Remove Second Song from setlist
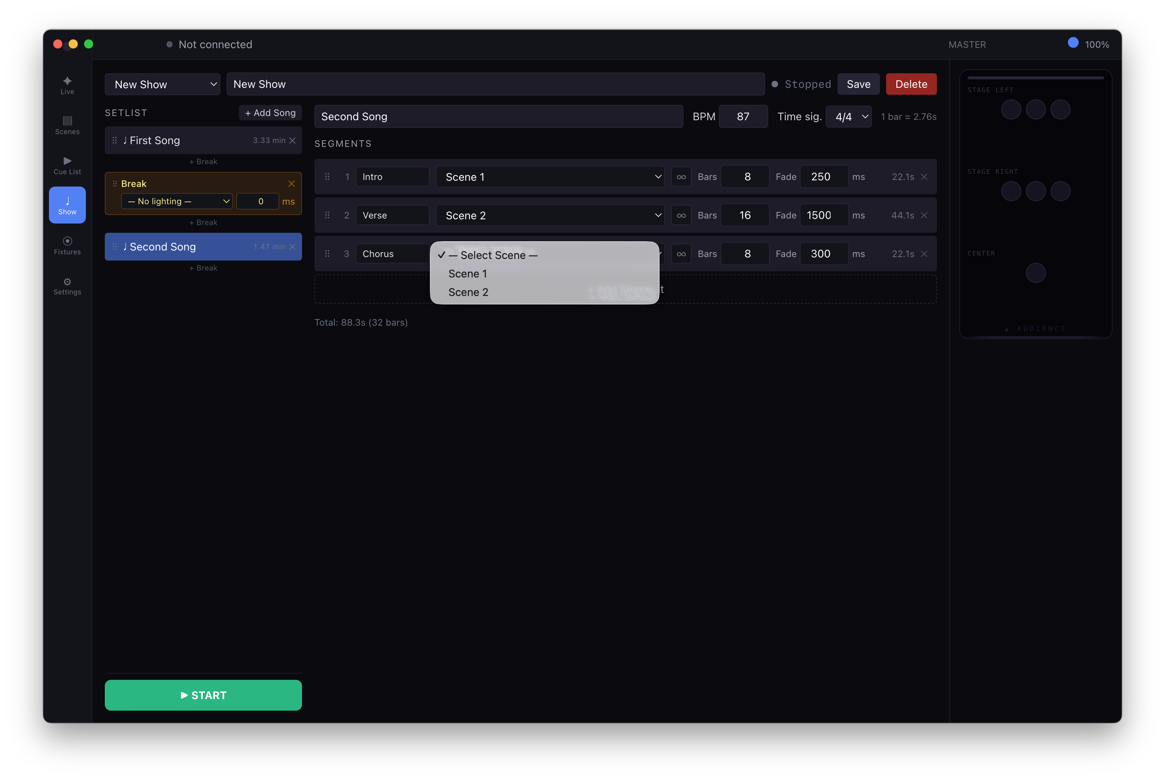Image resolution: width=1165 pixels, height=780 pixels. [292, 247]
